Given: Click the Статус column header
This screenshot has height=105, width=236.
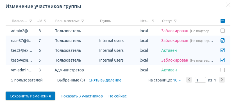Looking at the screenshot, I should coord(167,21).
